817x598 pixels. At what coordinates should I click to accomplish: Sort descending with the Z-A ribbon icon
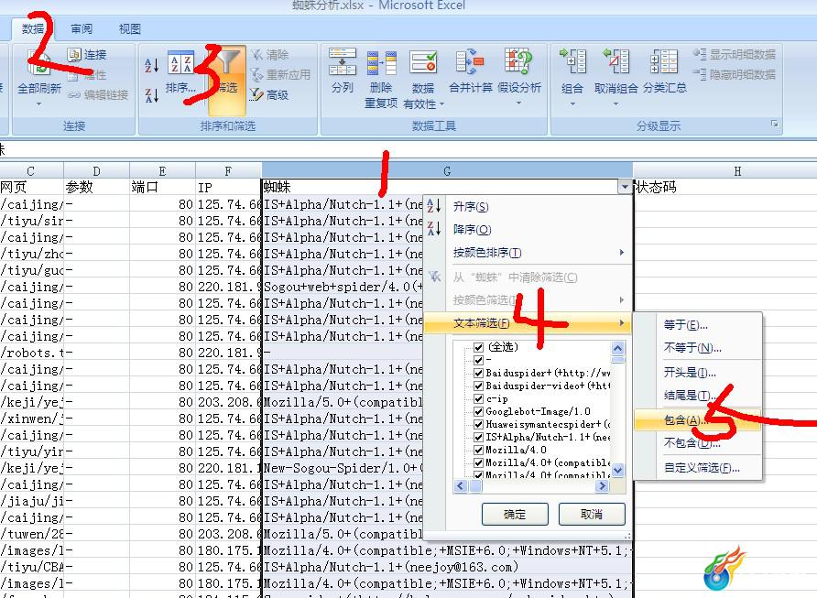click(152, 95)
